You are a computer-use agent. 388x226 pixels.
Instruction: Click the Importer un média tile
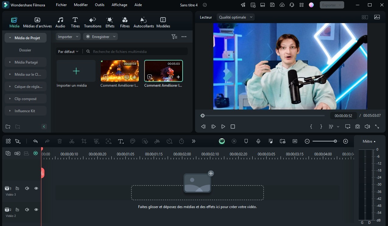76,71
